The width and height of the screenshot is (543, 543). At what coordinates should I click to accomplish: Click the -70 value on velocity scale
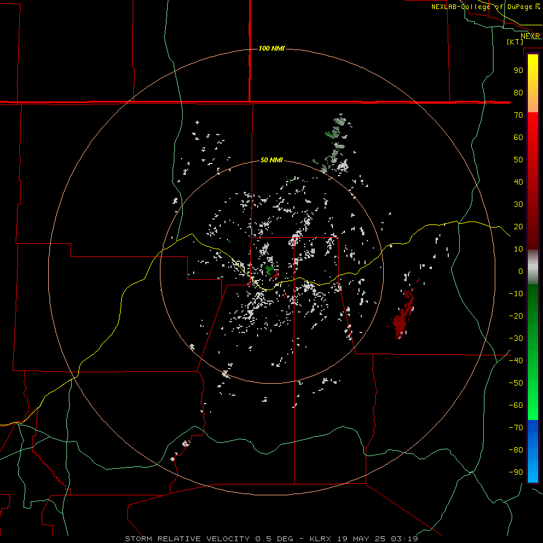pos(516,427)
